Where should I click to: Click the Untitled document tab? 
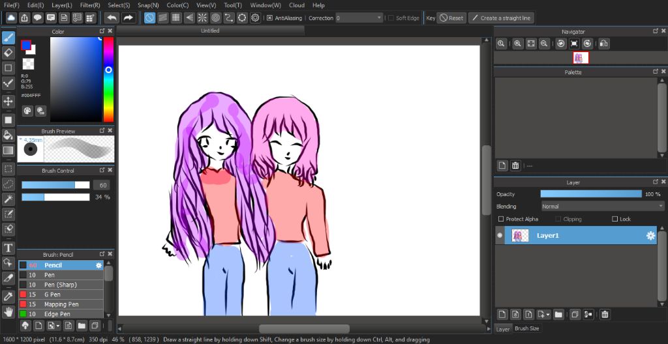(x=211, y=31)
